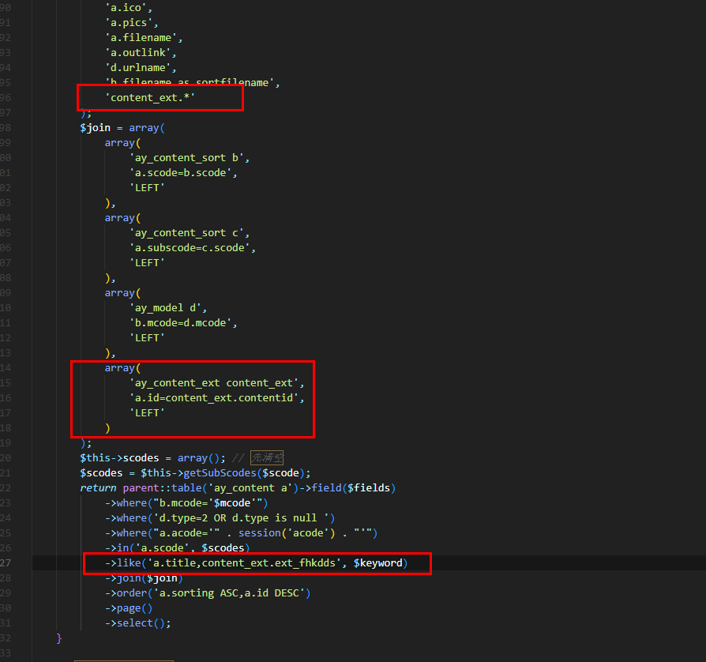Viewport: 706px width, 662px height.
Task: Click 'ay_content_ext content_ext' table alias string
Action: (216, 382)
